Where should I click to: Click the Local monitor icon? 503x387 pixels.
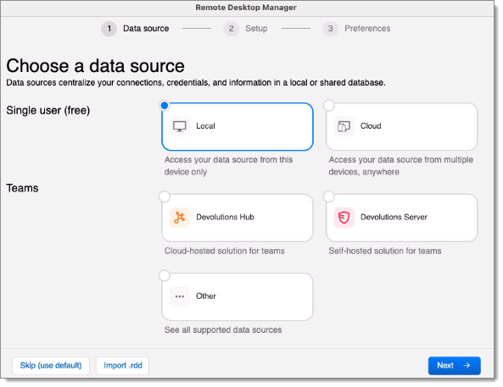coord(179,126)
